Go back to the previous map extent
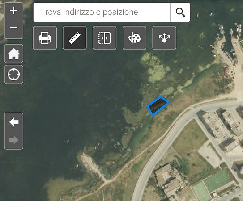The height and width of the screenshot is (201, 243). pos(14,122)
